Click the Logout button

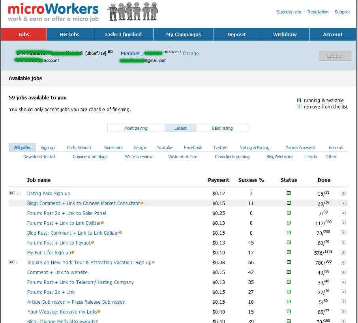click(334, 56)
